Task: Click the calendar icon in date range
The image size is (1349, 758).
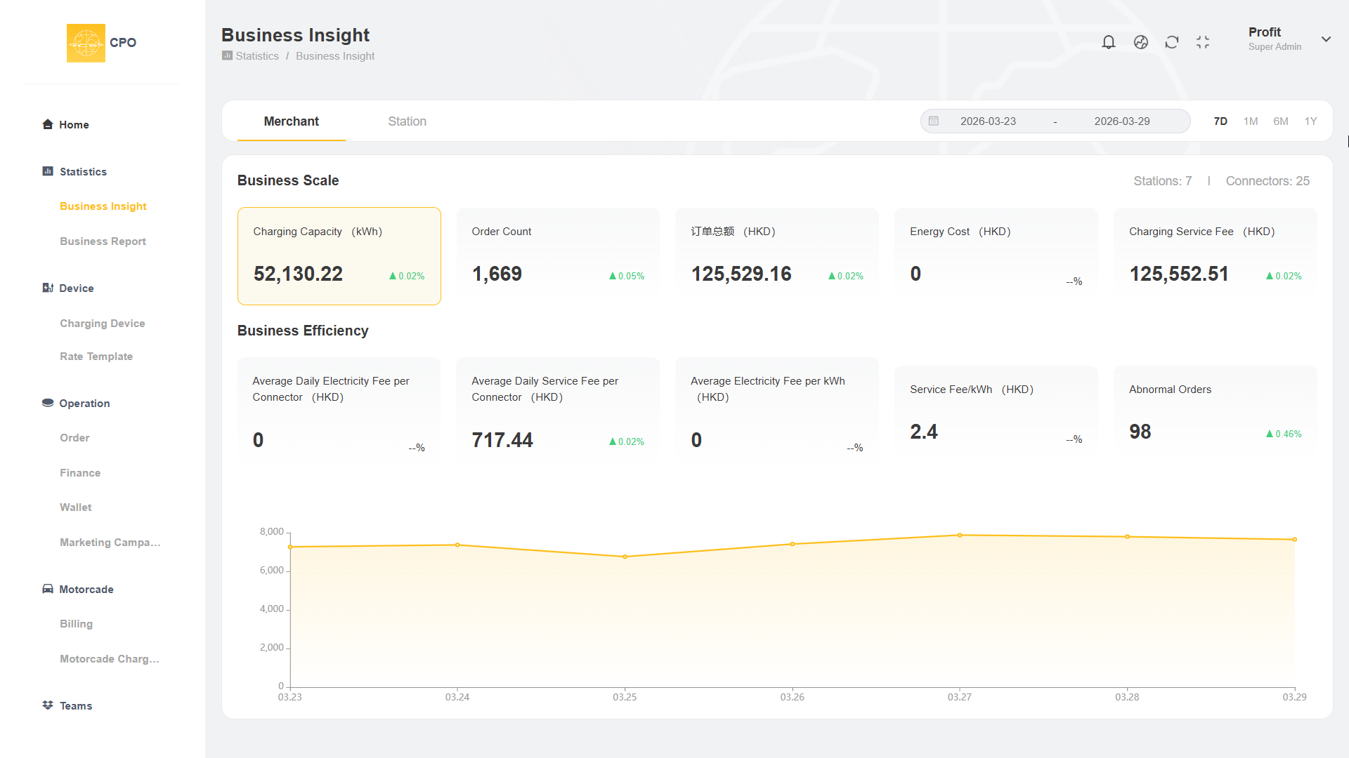Action: [x=933, y=121]
